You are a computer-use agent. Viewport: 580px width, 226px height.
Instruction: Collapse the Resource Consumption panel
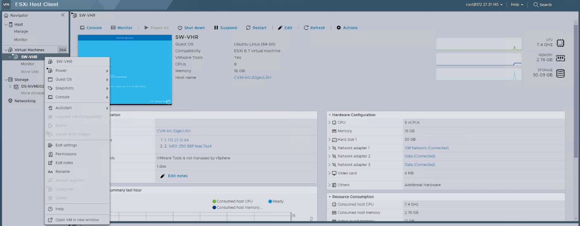[330, 197]
